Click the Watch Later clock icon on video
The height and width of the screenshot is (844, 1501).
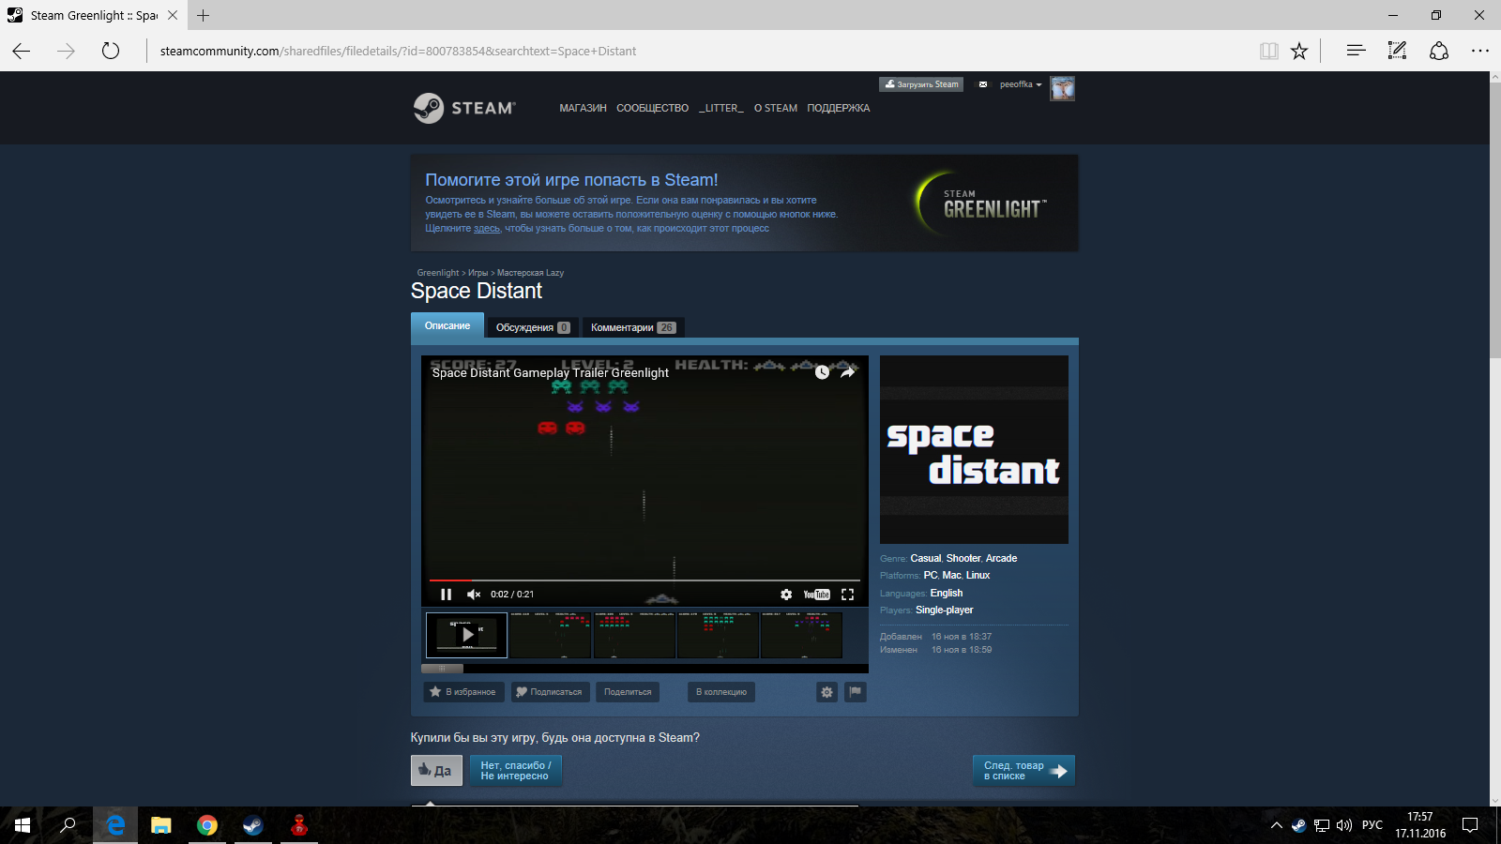[822, 372]
